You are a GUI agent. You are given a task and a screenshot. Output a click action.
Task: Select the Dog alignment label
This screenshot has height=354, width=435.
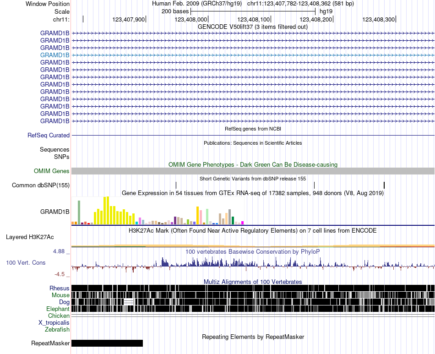(64, 302)
